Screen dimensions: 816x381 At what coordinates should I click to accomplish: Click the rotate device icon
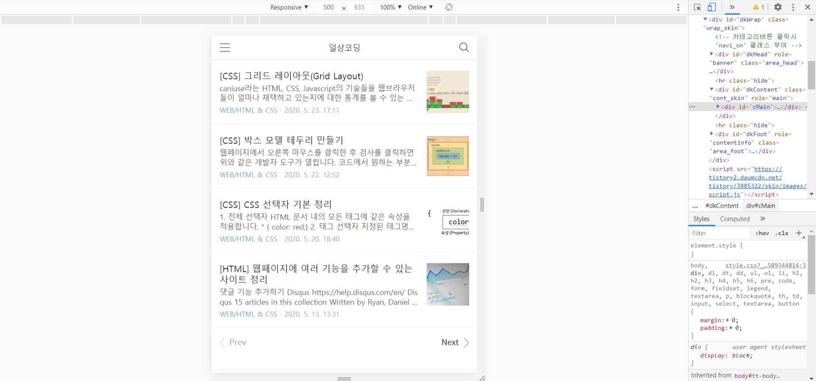449,7
